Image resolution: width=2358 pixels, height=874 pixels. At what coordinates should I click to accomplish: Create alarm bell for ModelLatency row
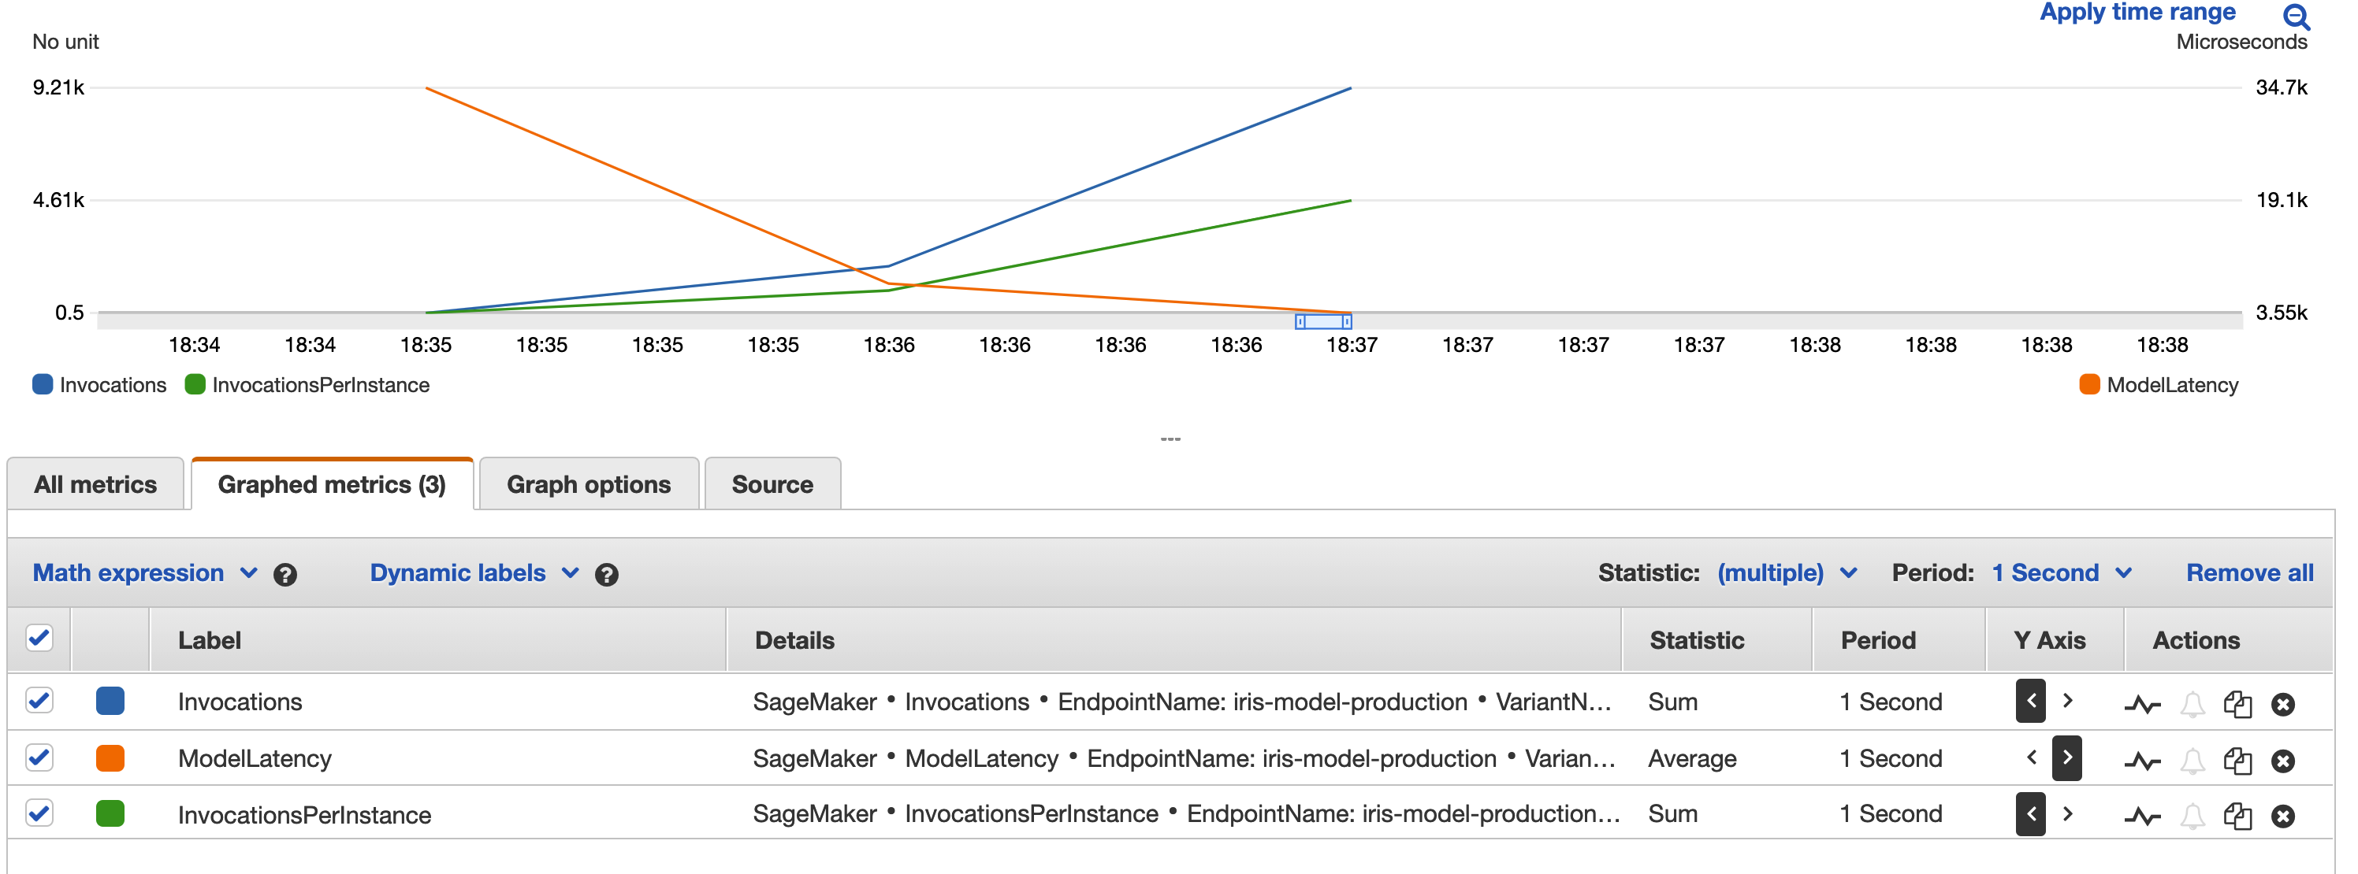click(2192, 761)
